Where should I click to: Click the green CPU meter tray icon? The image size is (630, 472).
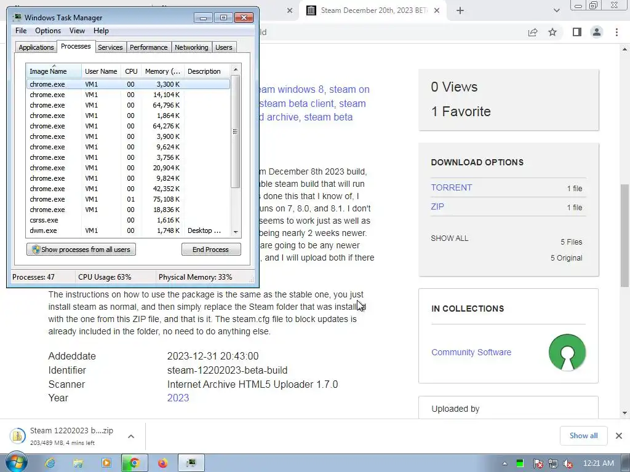click(x=519, y=463)
